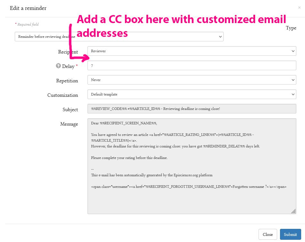The height and width of the screenshot is (242, 305).
Task: Click inside the Message text area
Action: pos(192,166)
